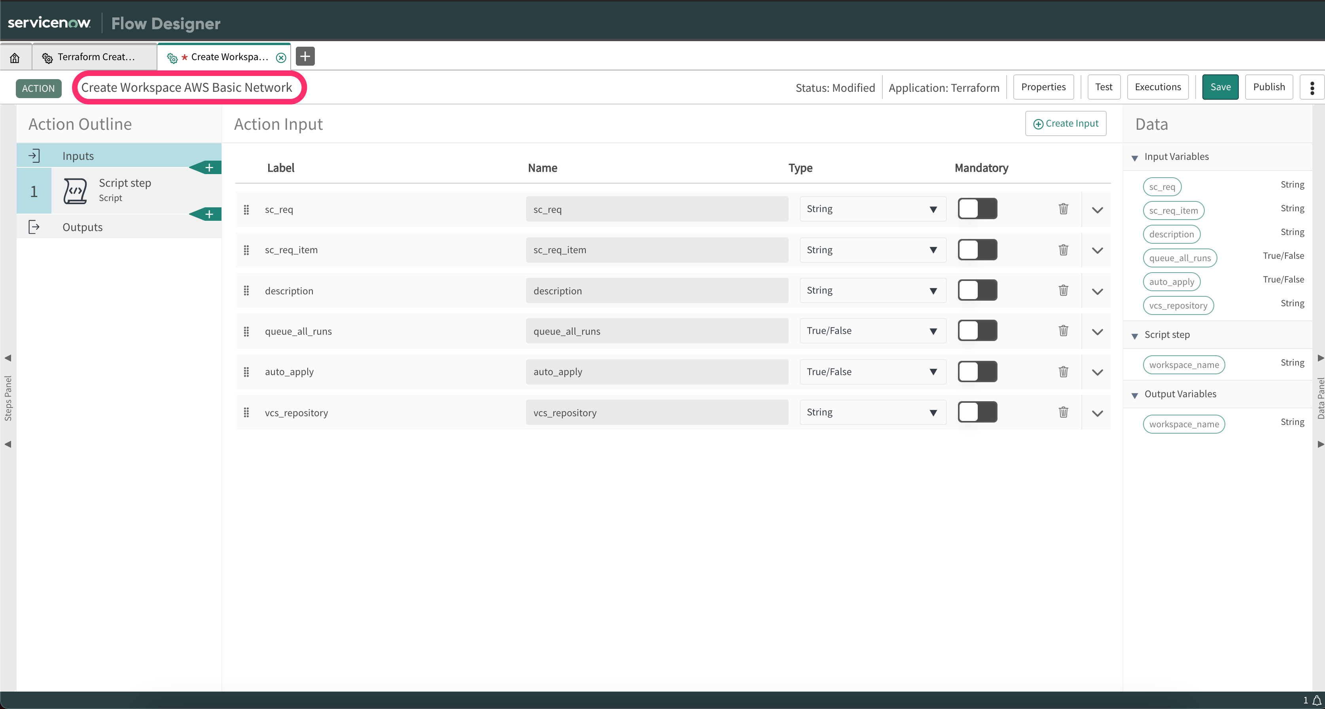Viewport: 1325px width, 709px height.
Task: Delete the sc_req input row
Action: (1063, 209)
